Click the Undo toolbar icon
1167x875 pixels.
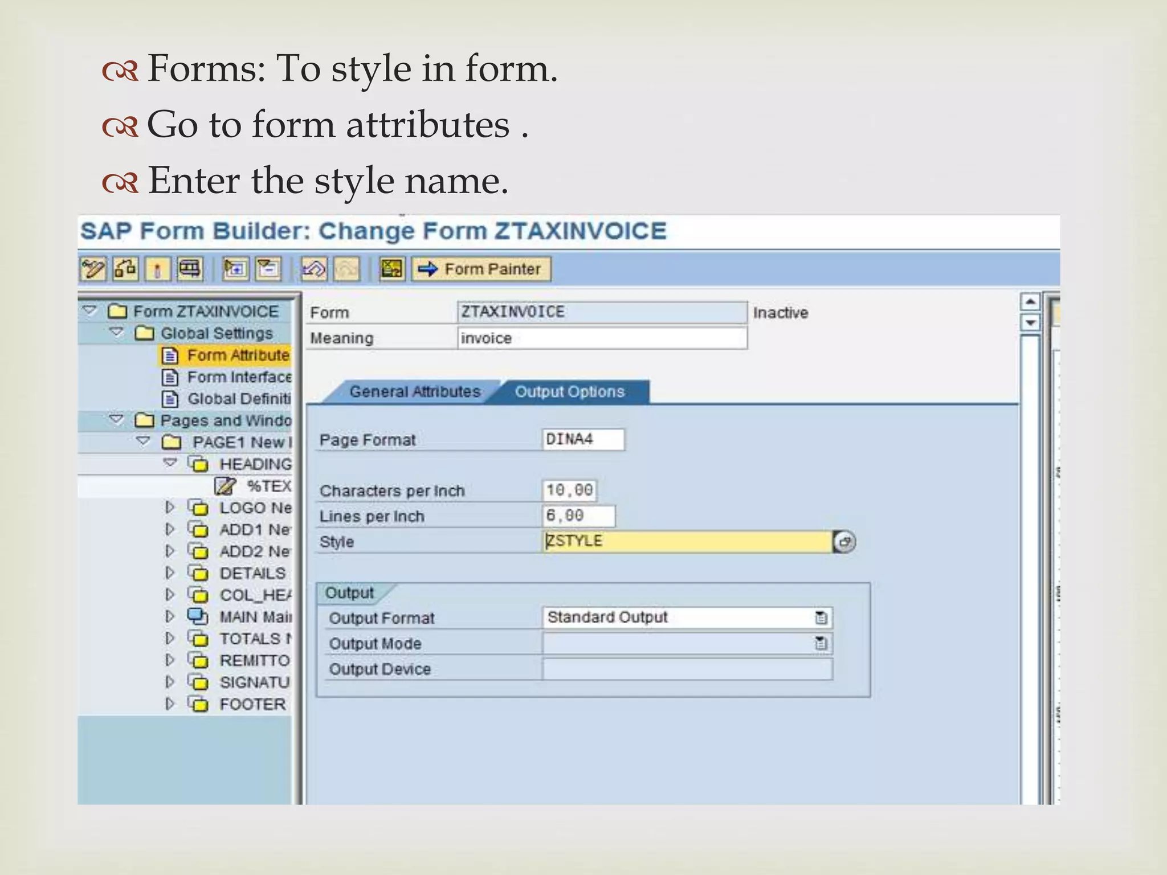(313, 269)
